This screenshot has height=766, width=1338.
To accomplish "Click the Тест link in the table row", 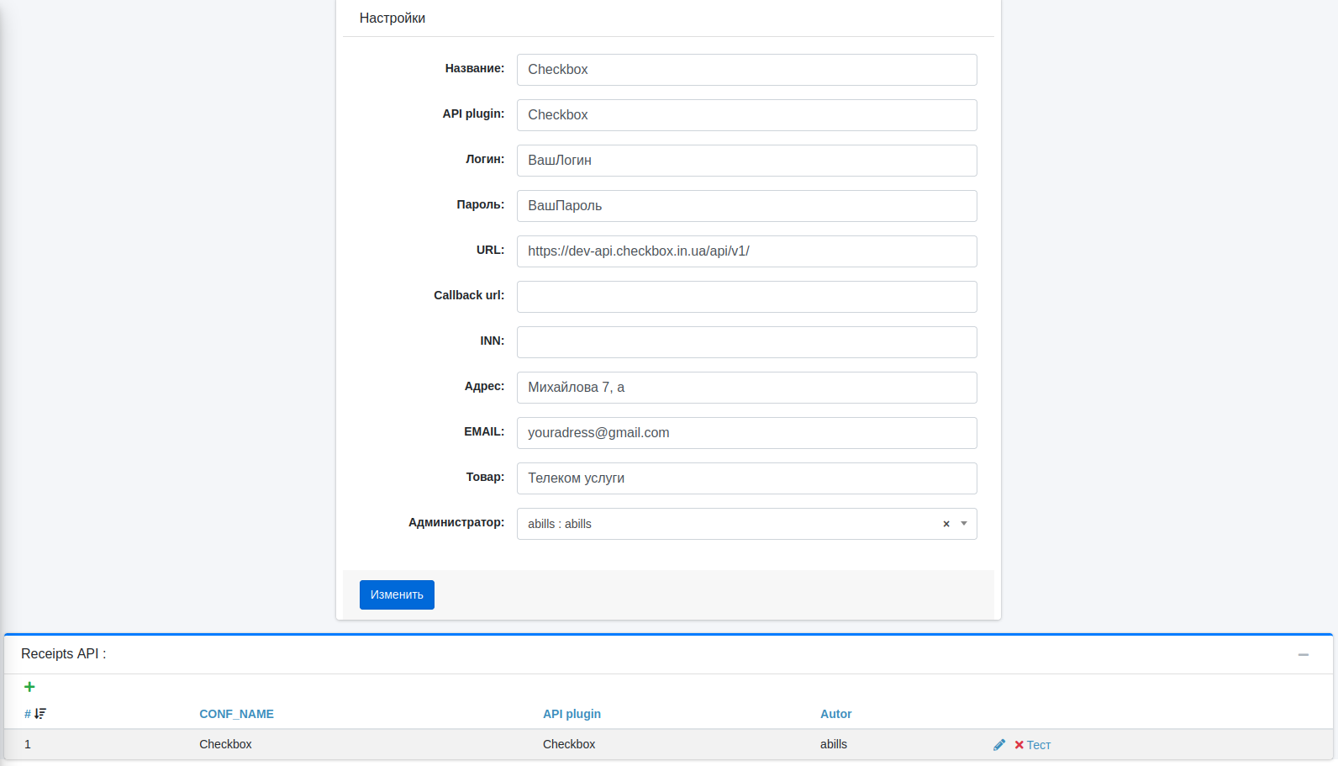I will point(1039,745).
